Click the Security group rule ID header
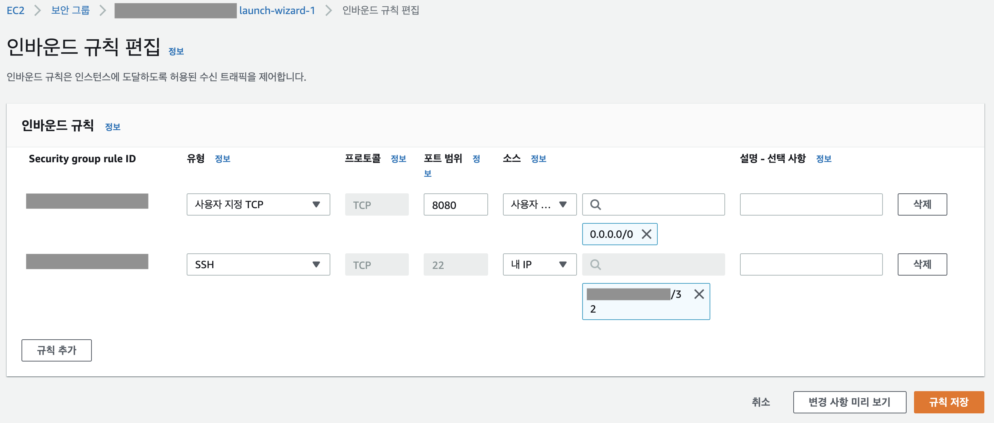 tap(82, 159)
